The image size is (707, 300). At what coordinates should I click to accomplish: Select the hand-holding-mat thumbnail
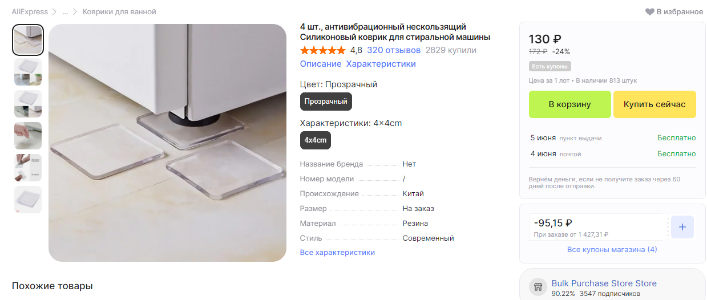tap(28, 136)
